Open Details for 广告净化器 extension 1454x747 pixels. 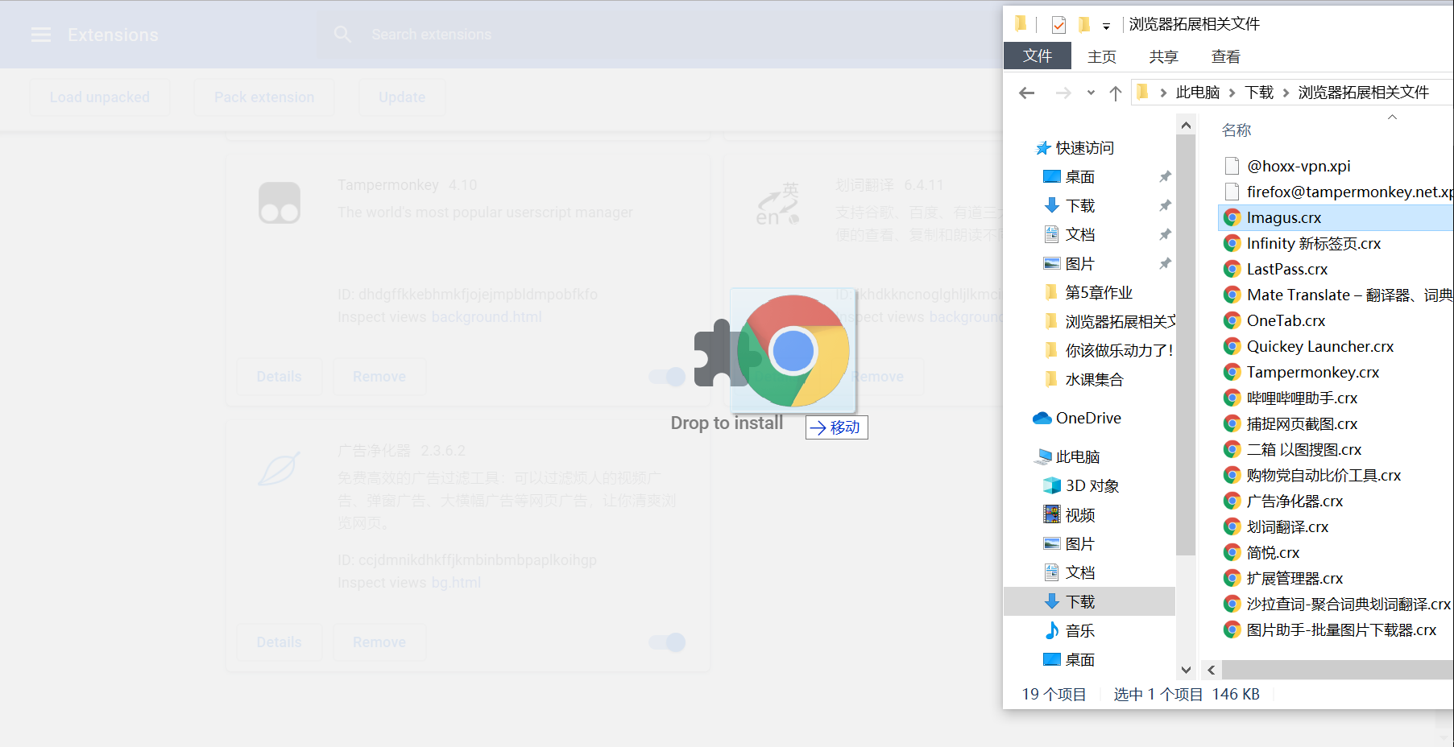279,642
